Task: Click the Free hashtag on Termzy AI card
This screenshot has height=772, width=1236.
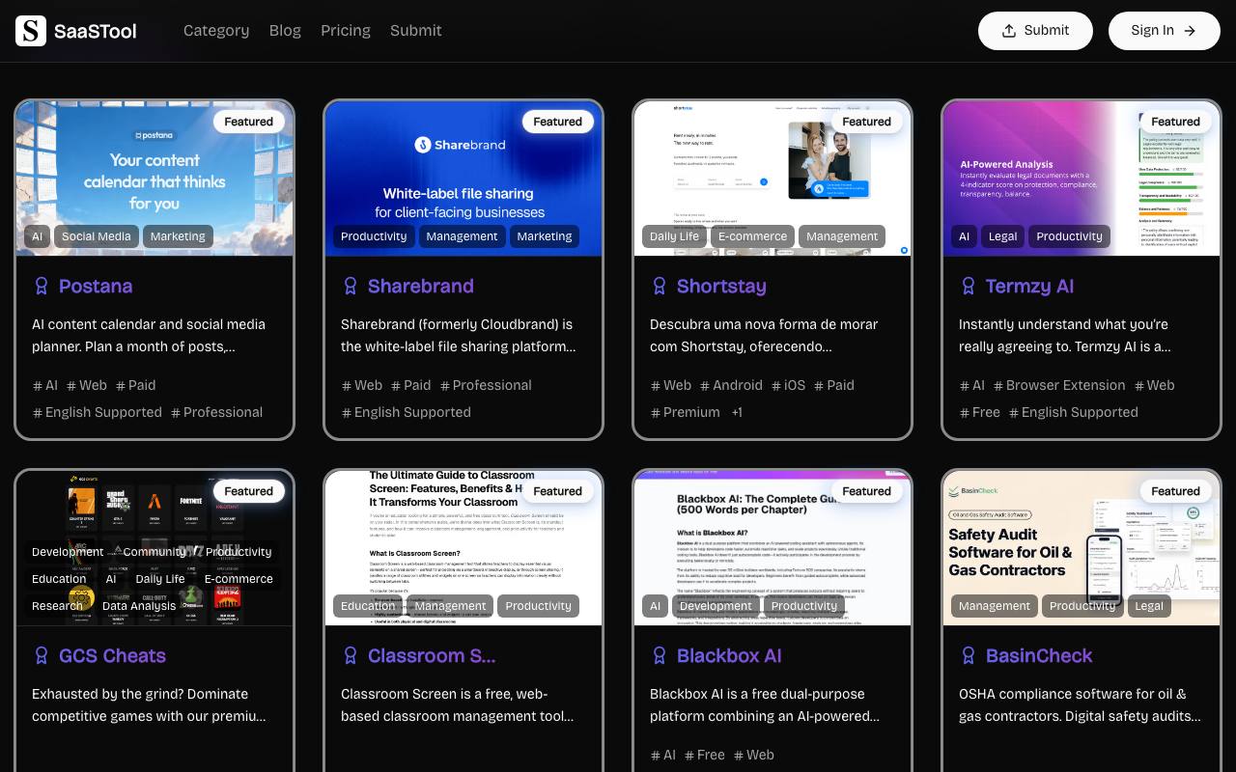Action: 980,412
